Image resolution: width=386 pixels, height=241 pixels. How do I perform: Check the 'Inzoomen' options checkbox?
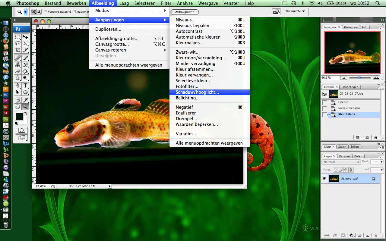tap(74, 12)
